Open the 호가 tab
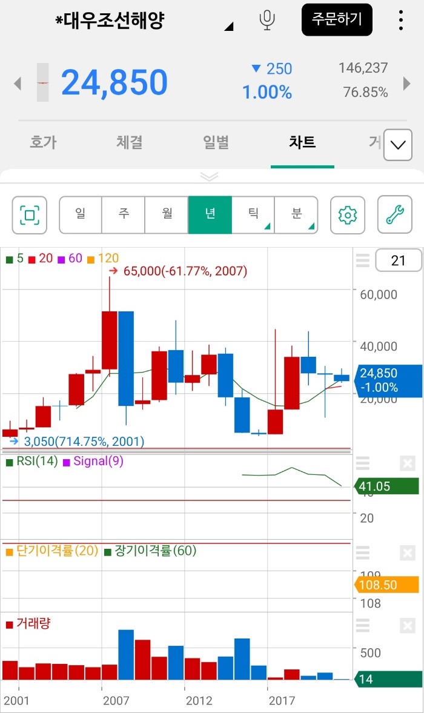 click(x=43, y=142)
